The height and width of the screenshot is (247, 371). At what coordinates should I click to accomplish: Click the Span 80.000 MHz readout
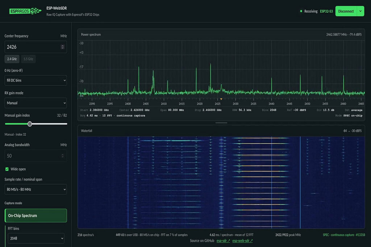point(172,110)
